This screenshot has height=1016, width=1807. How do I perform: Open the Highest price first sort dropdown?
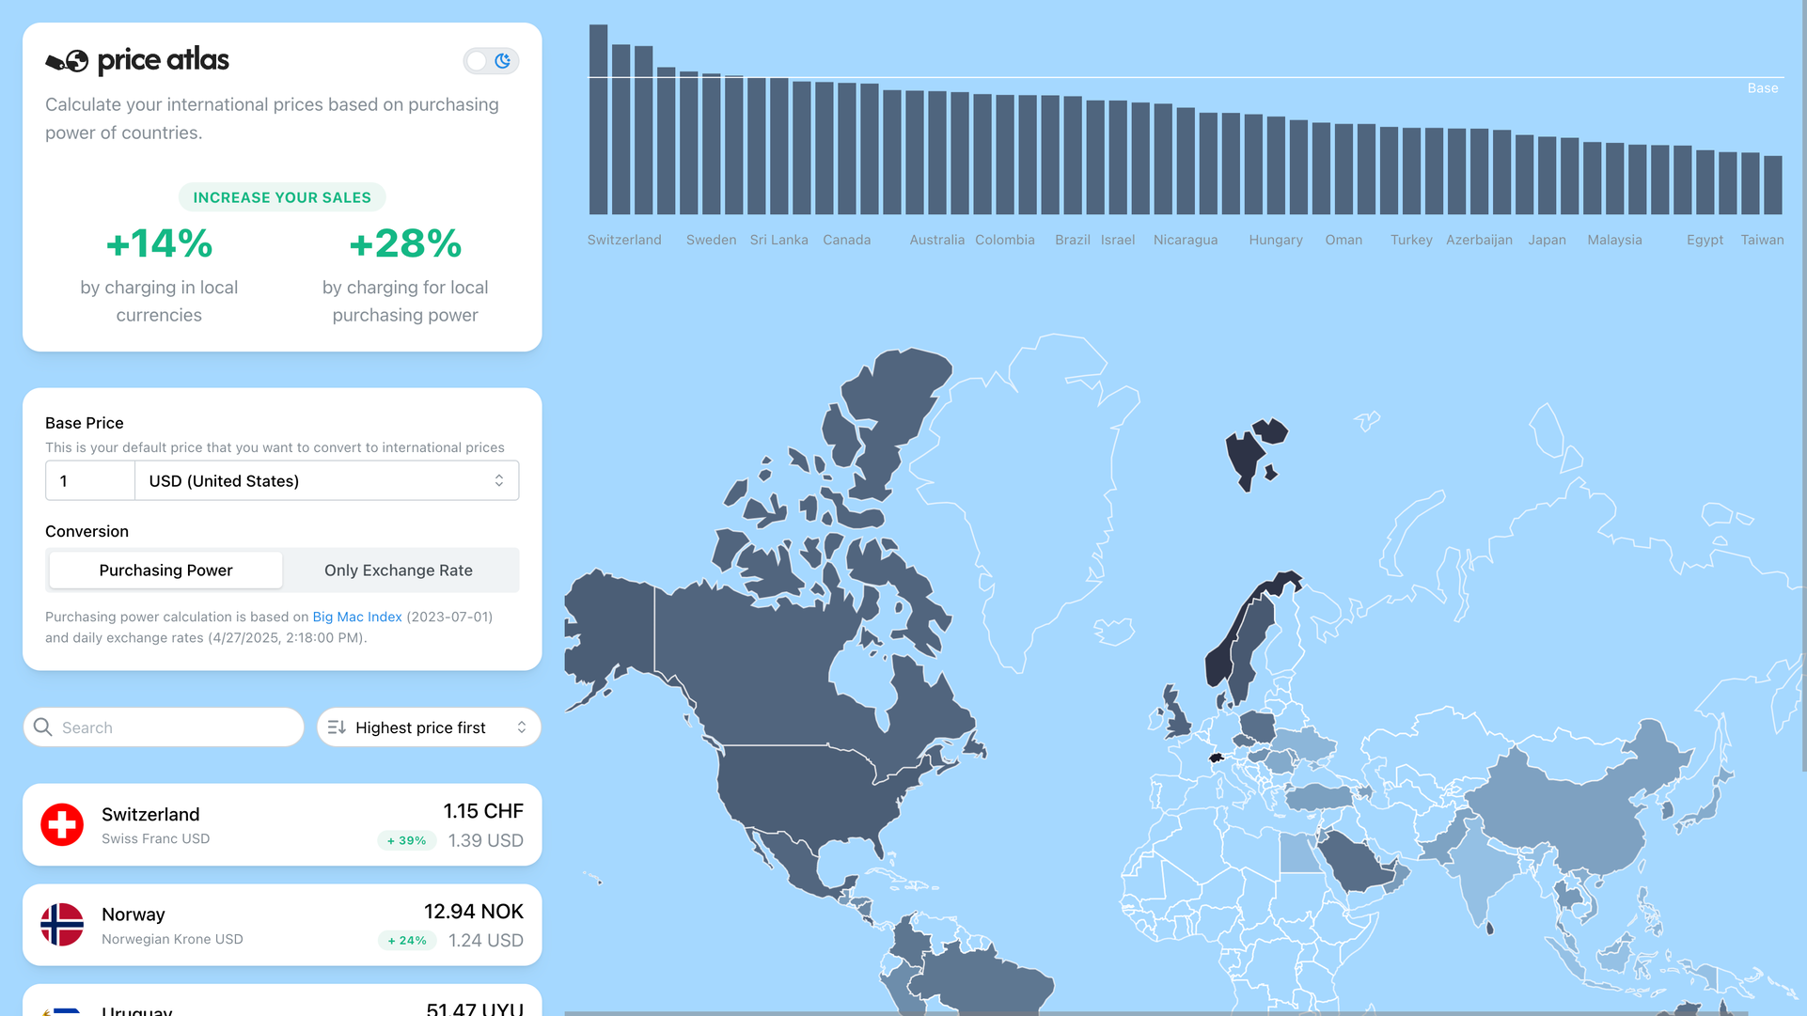click(x=420, y=727)
